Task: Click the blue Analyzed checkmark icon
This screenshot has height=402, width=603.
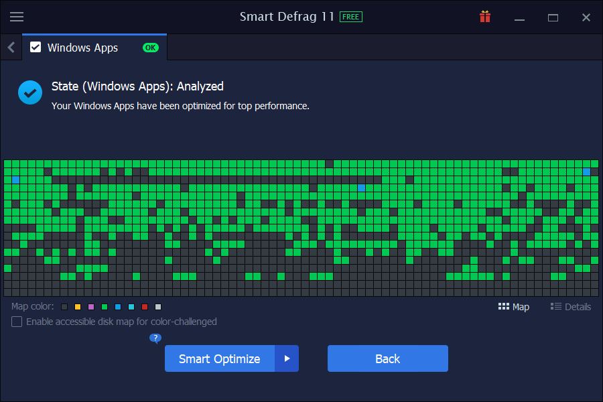Action: tap(29, 92)
